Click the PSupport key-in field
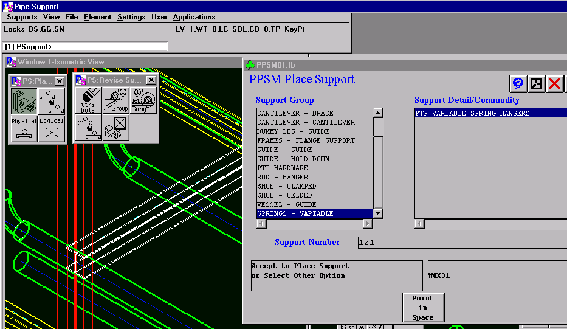The height and width of the screenshot is (329, 567). (84, 46)
